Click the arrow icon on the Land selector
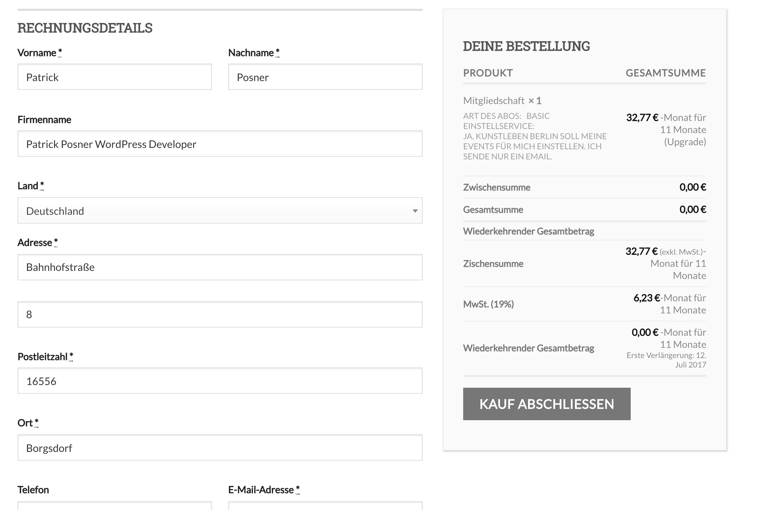Viewport: 761px width, 510px height. (x=415, y=211)
